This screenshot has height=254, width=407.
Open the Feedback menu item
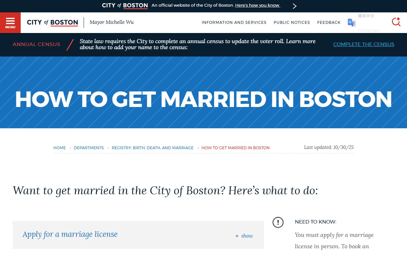click(329, 23)
